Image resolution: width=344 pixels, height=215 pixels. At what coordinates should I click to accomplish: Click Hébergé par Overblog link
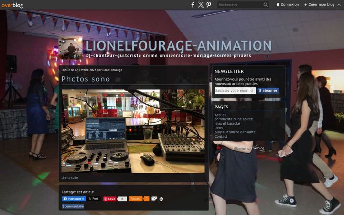point(248,148)
